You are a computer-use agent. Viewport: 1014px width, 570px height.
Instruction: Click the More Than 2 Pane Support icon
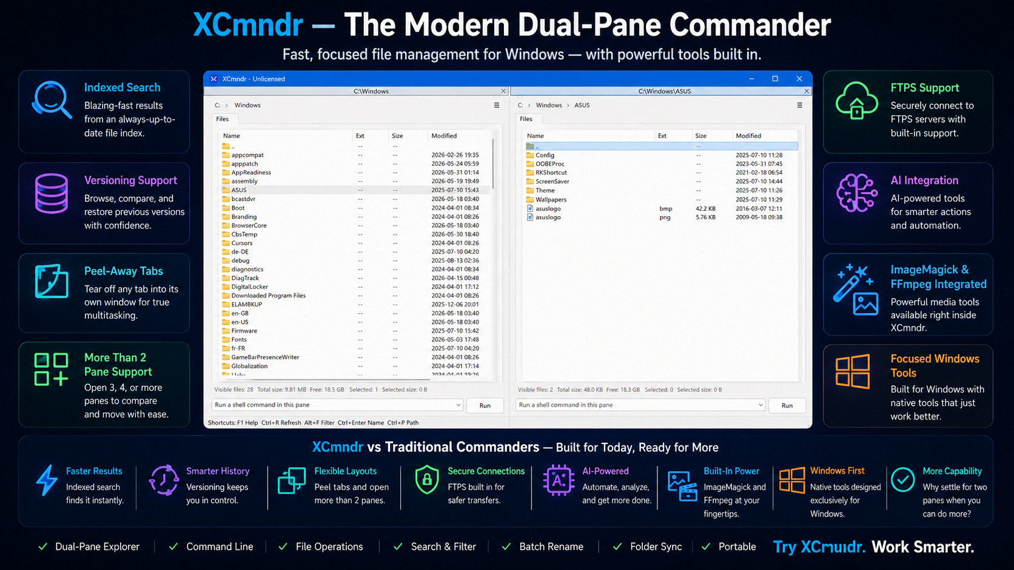pyautogui.click(x=52, y=370)
